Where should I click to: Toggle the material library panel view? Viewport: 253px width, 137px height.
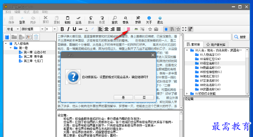(172, 29)
